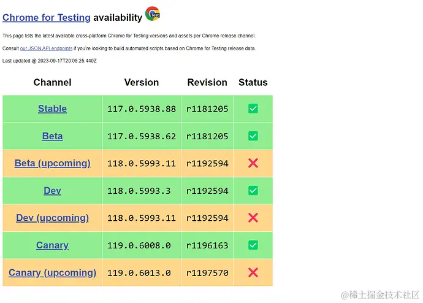Image resolution: width=423 pixels, height=303 pixels.
Task: Open the Chrome for Testing heading link
Action: (x=47, y=18)
